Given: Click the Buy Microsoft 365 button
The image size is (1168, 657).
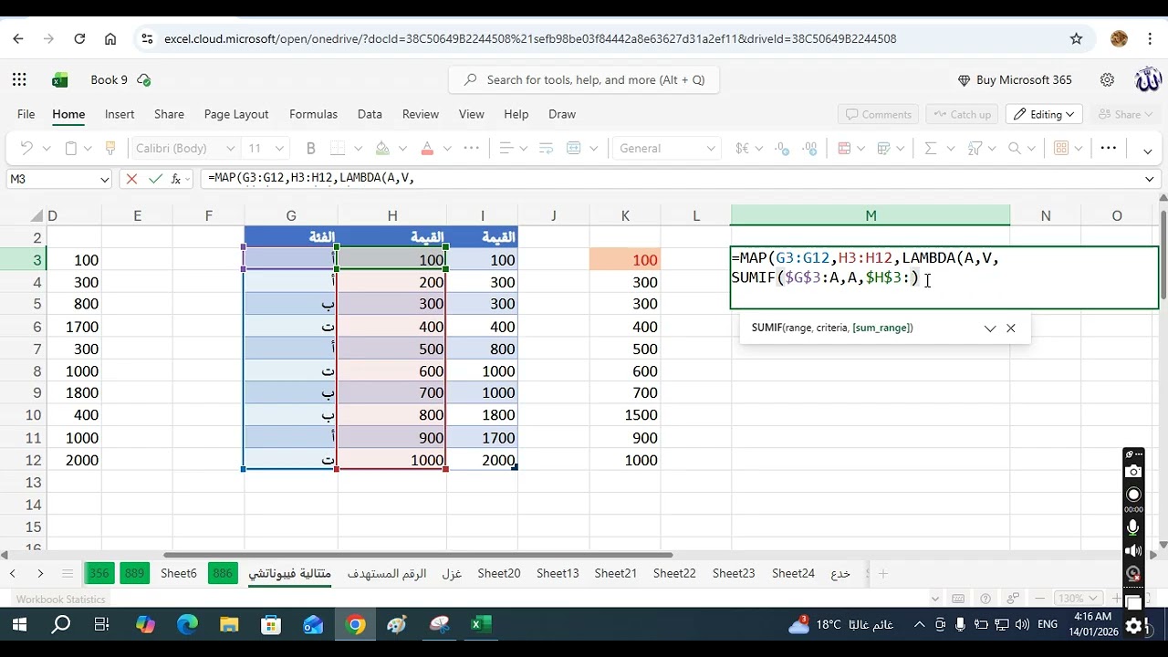Looking at the screenshot, I should 1015,80.
